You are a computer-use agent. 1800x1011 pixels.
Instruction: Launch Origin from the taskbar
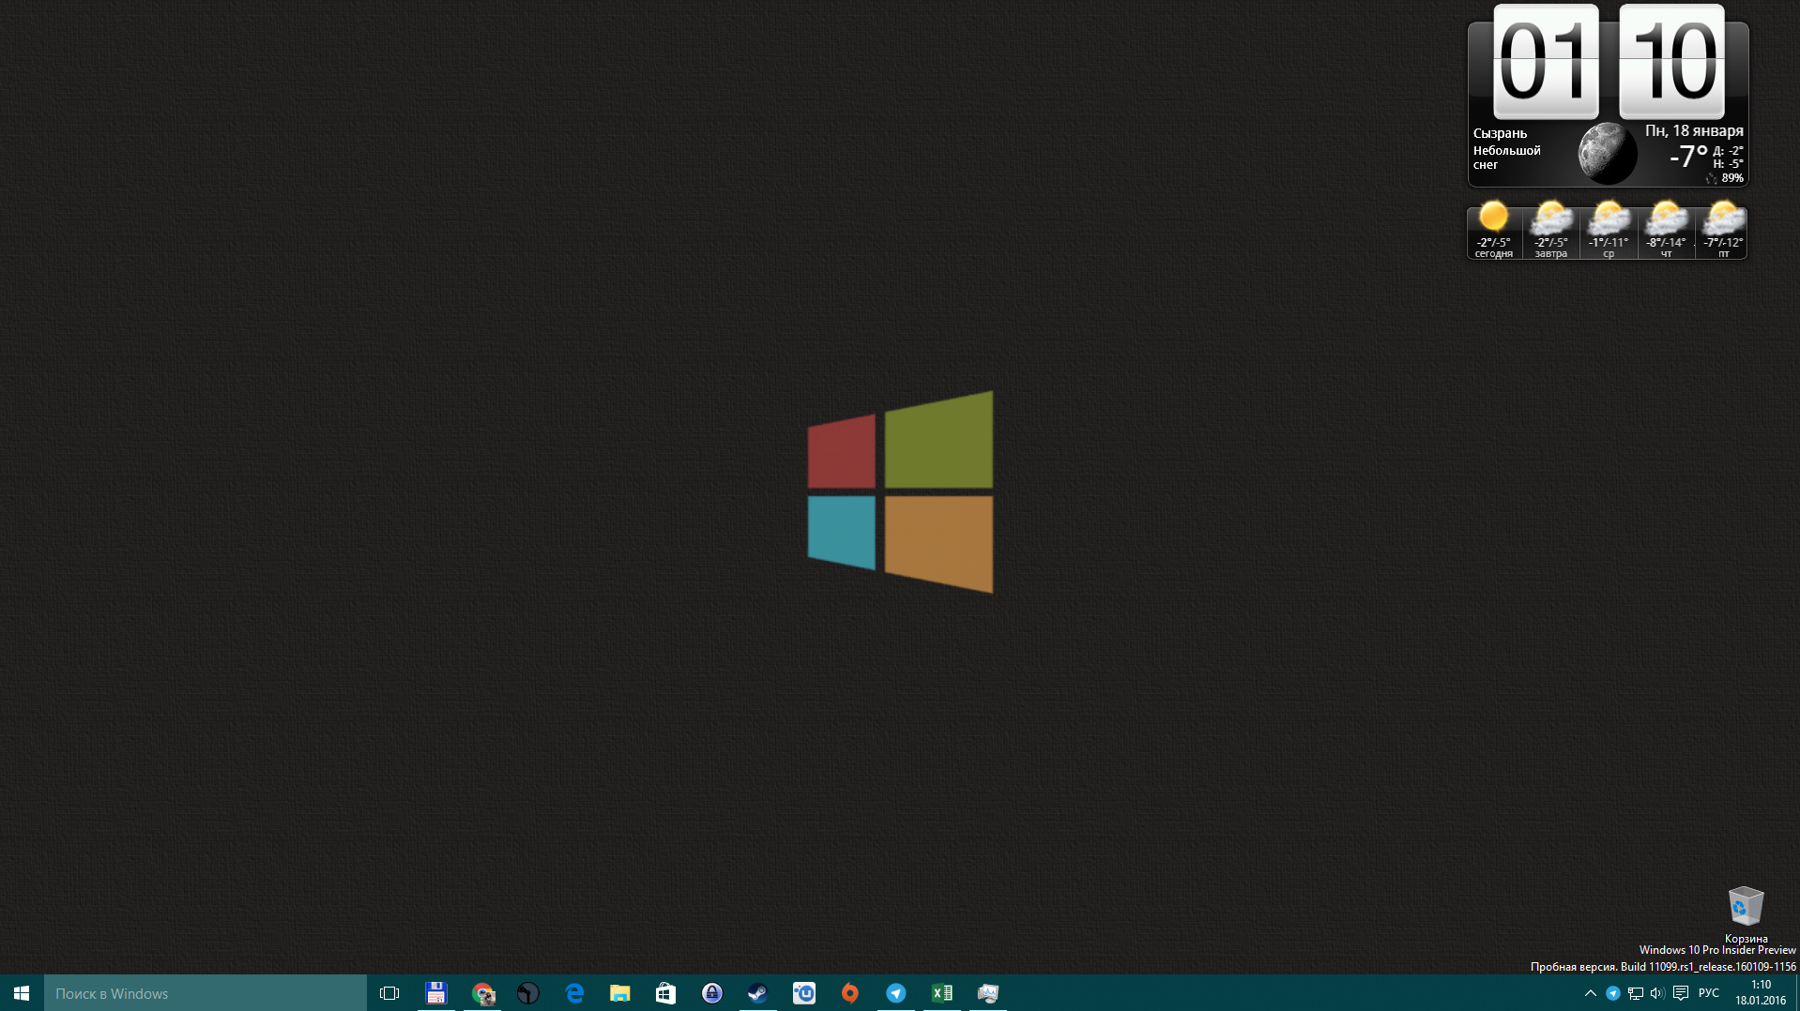850,993
